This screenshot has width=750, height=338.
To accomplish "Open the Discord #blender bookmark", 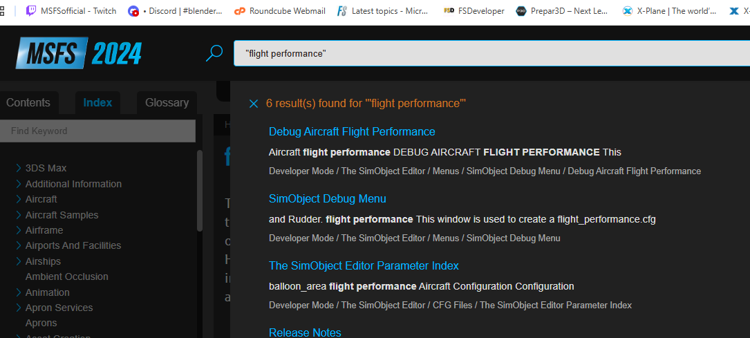I will 175,11.
